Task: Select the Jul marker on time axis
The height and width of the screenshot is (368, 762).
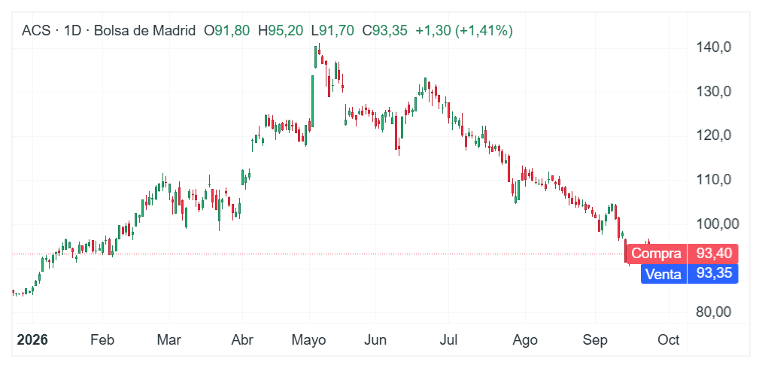Action: [x=448, y=340]
